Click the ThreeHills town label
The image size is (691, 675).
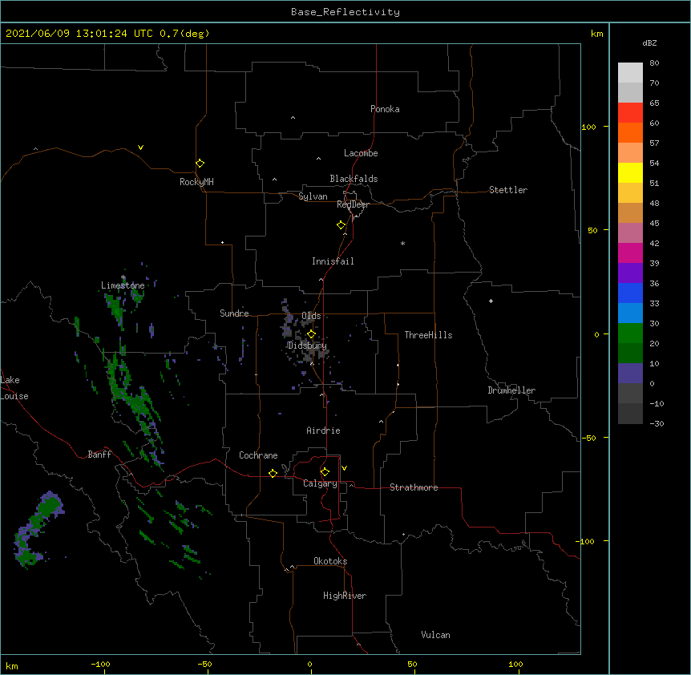tap(428, 335)
